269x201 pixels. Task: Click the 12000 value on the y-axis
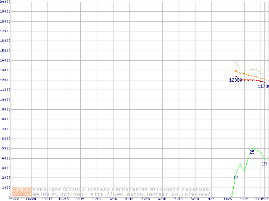coord(5,80)
